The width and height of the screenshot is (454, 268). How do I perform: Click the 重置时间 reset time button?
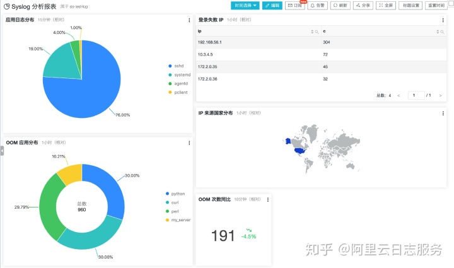pos(436,6)
